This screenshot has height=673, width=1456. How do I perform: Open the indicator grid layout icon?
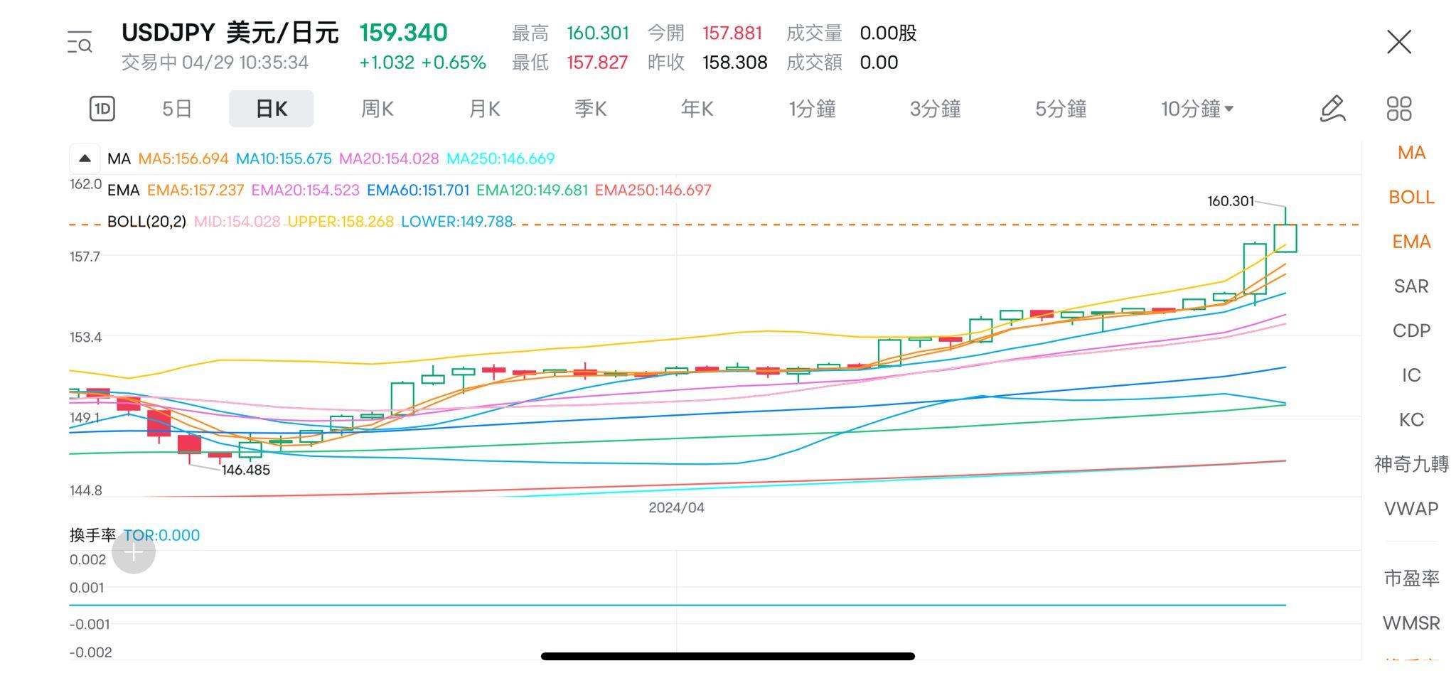[x=1398, y=109]
